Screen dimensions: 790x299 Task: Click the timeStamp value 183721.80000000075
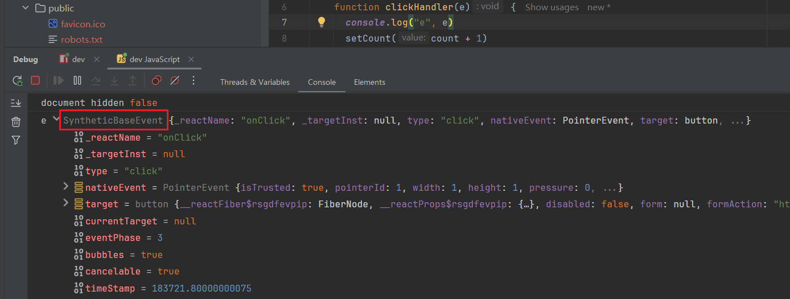[x=201, y=288]
